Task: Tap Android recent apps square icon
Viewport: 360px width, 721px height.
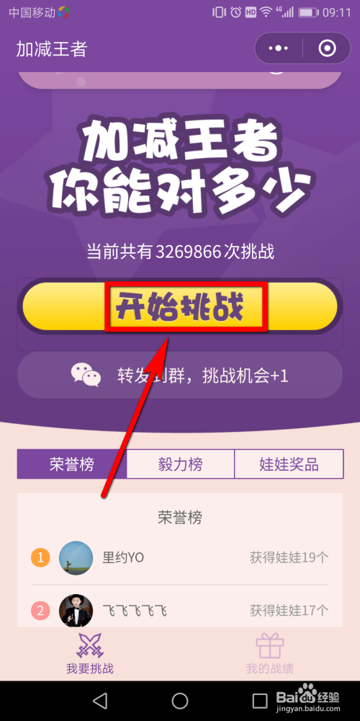Action: (260, 701)
